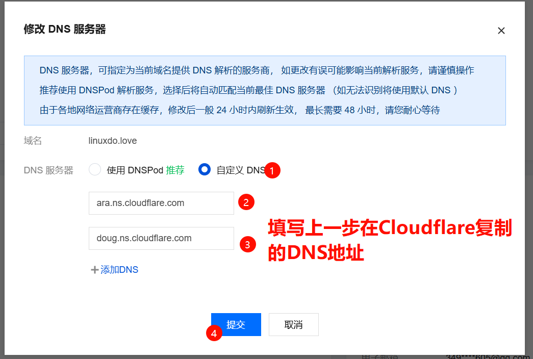Click the dialog title 修改 DNS 服务器

(65, 29)
